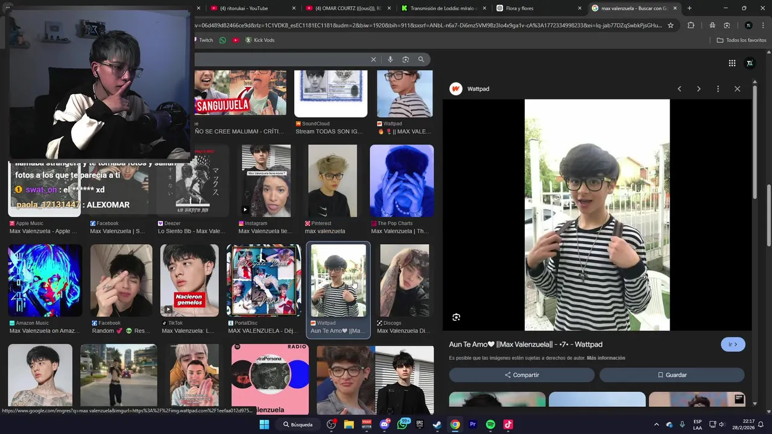This screenshot has width=772, height=434.
Task: Open the WhatsApp bookmark icon
Action: [223, 40]
